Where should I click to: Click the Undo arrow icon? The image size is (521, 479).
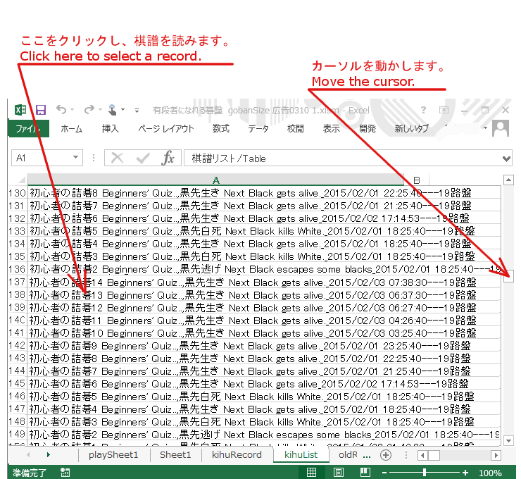61,110
